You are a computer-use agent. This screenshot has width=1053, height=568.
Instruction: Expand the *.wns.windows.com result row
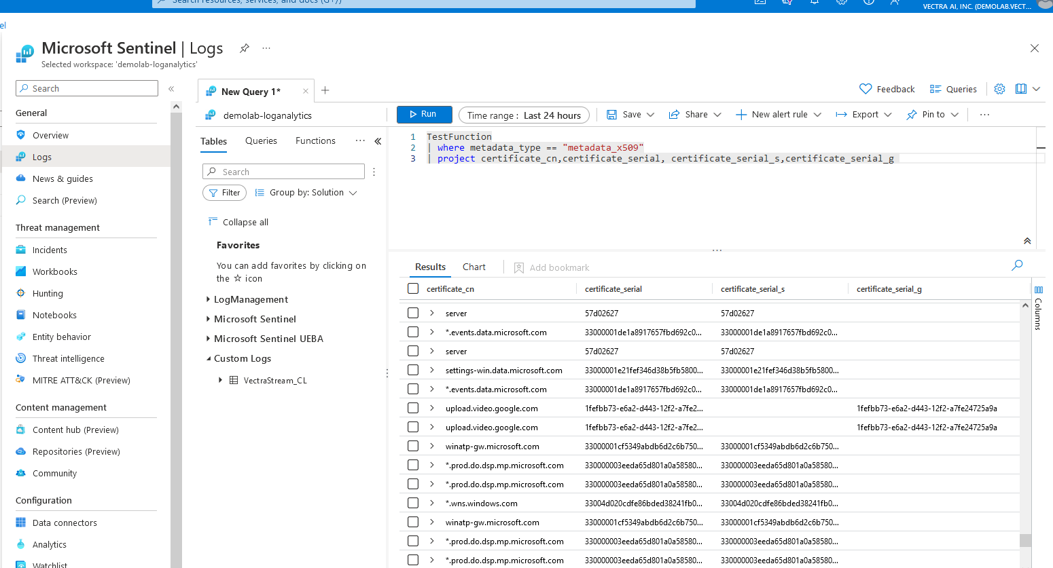(431, 503)
